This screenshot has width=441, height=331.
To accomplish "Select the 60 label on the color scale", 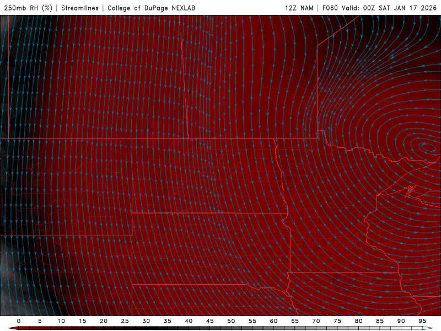I will [x=273, y=321].
